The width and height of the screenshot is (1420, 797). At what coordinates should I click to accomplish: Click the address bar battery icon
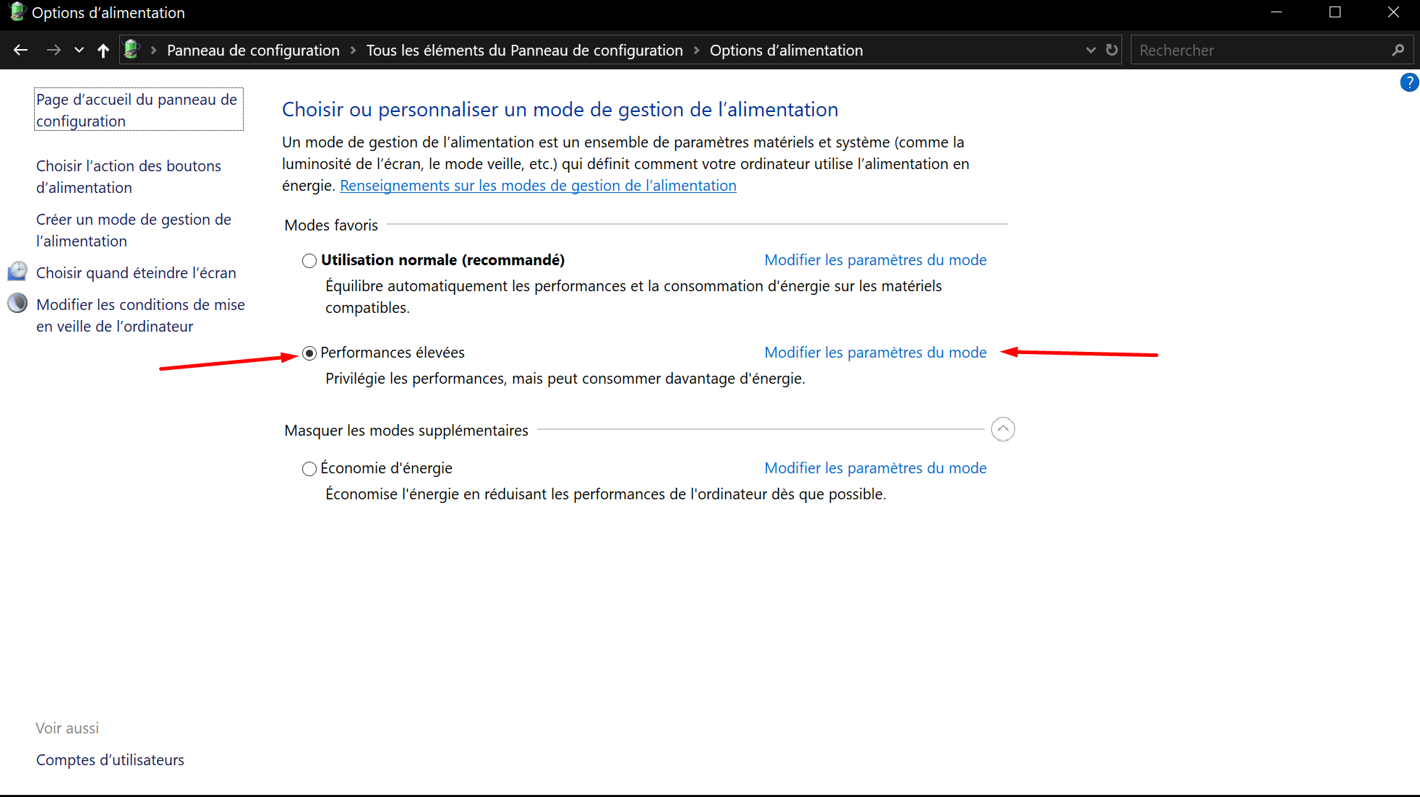[132, 50]
